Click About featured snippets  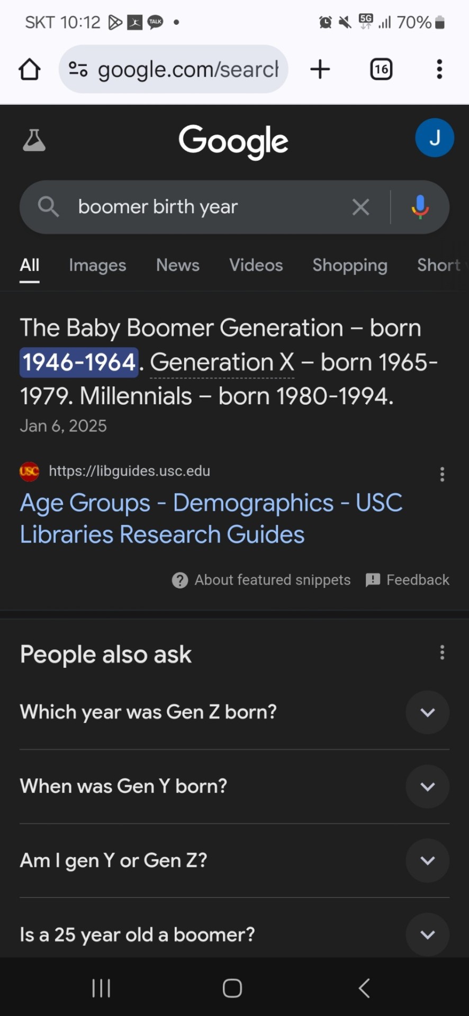(x=261, y=580)
